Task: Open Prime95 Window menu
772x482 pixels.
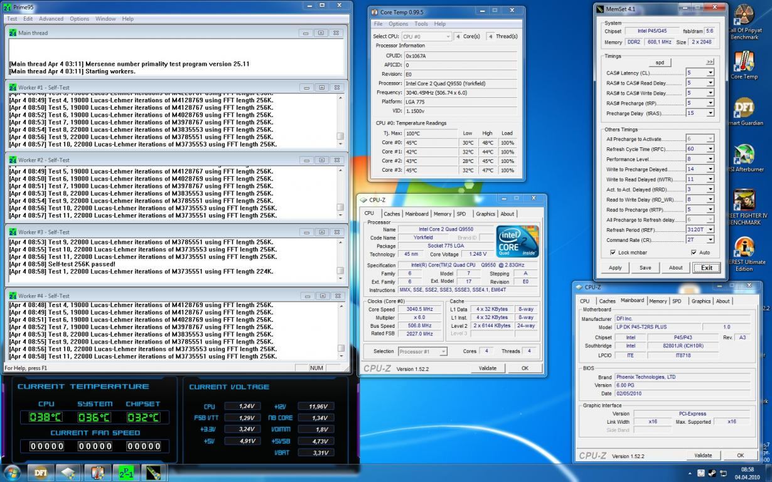Action: (x=105, y=19)
